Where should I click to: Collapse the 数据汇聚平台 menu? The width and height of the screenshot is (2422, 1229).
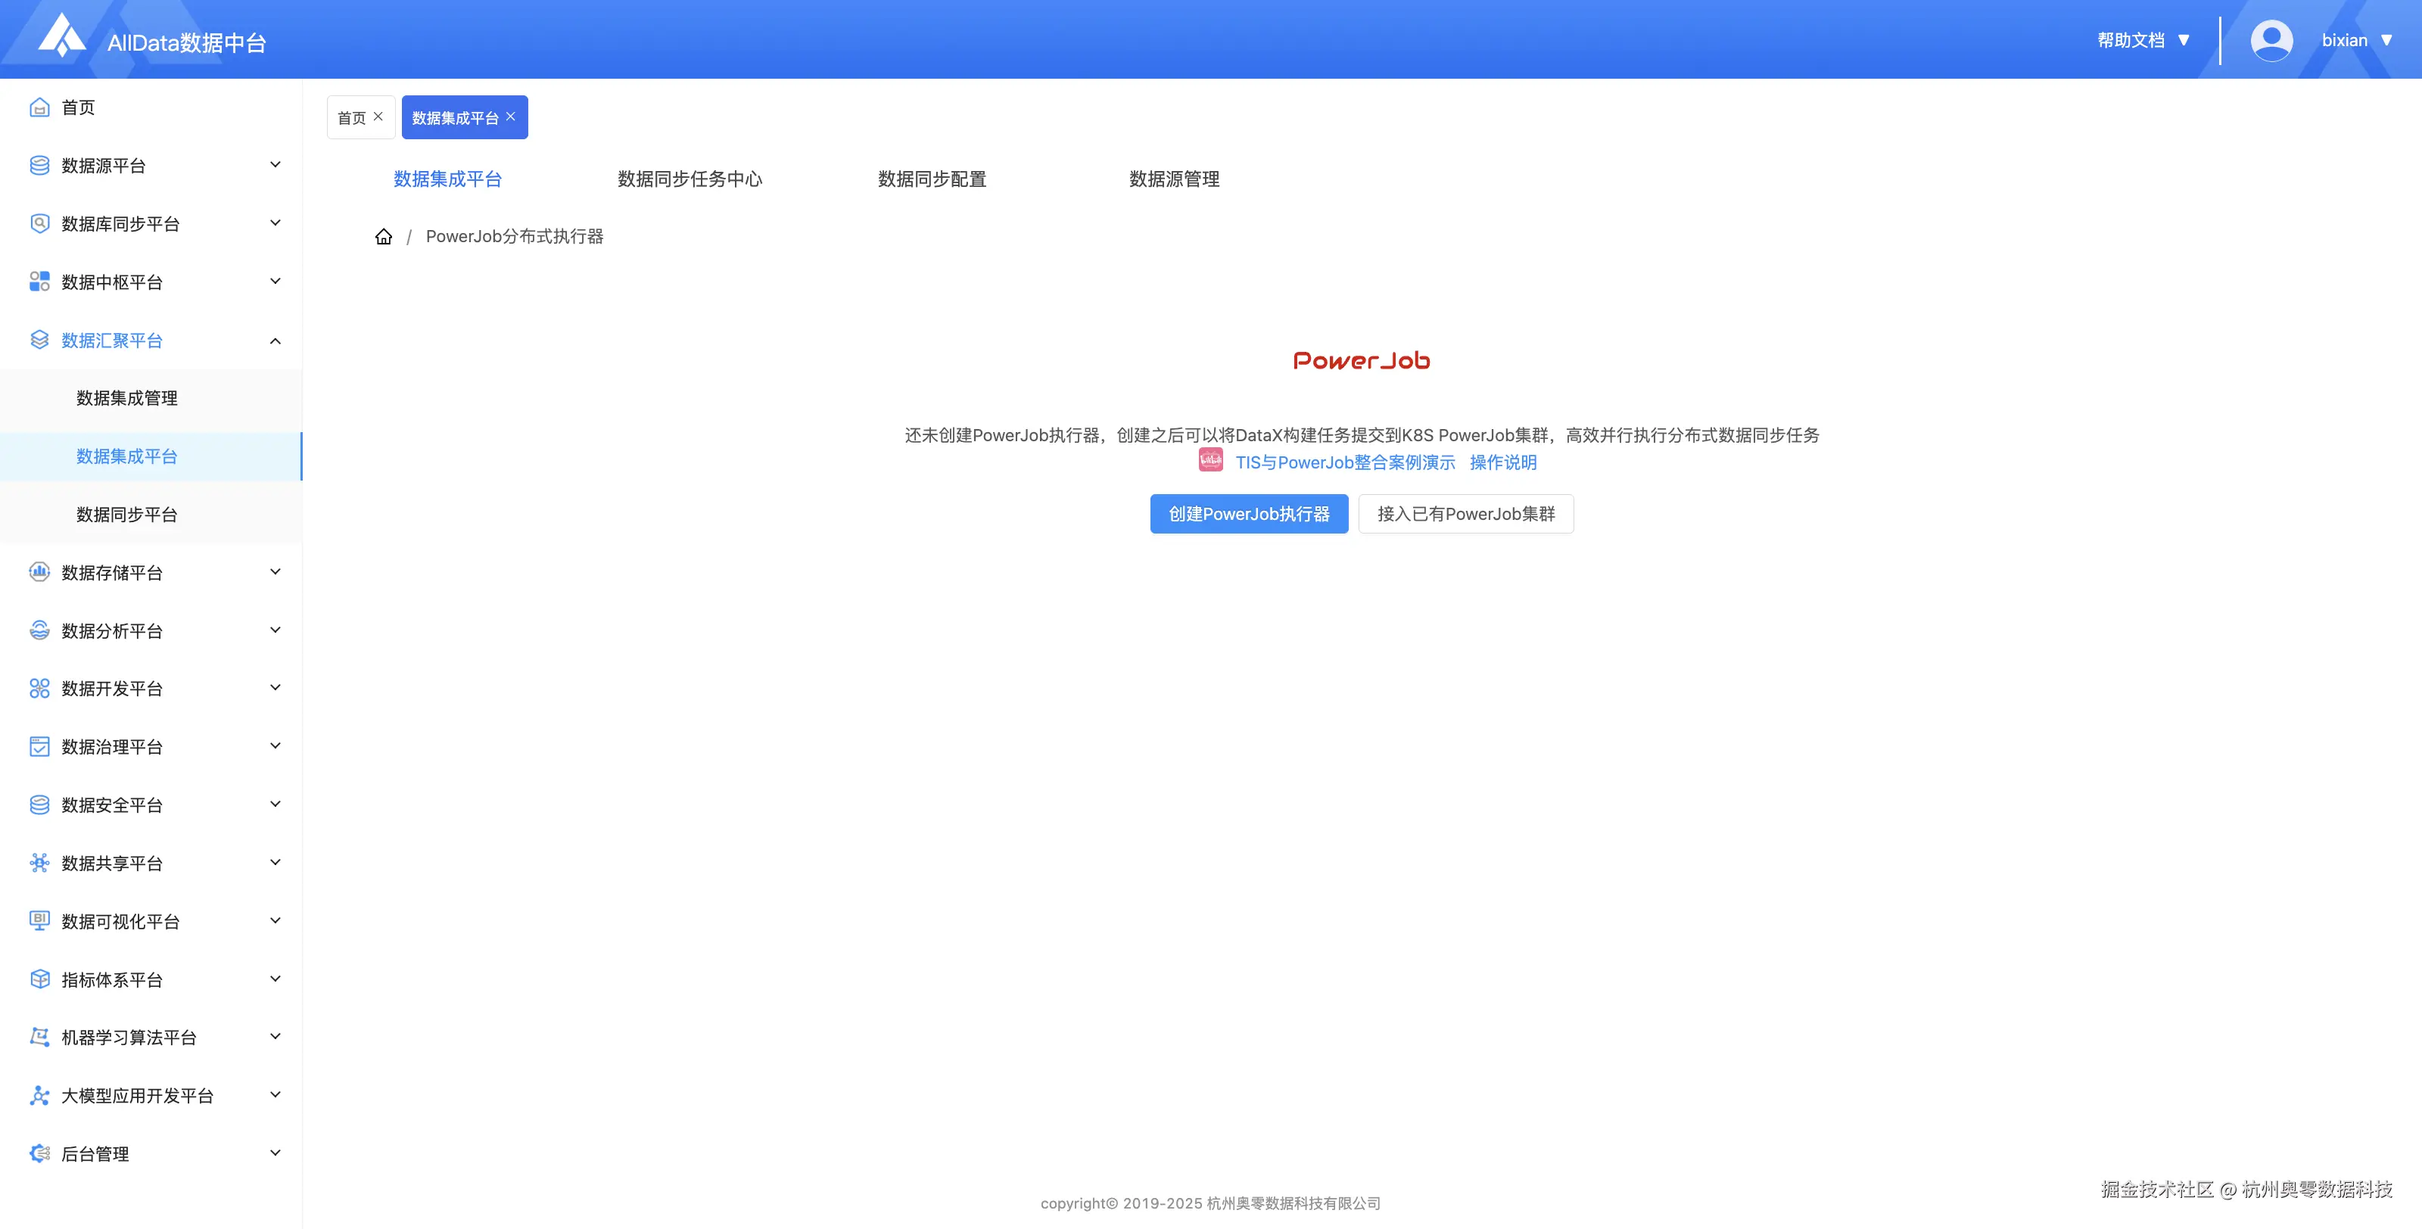click(x=276, y=341)
